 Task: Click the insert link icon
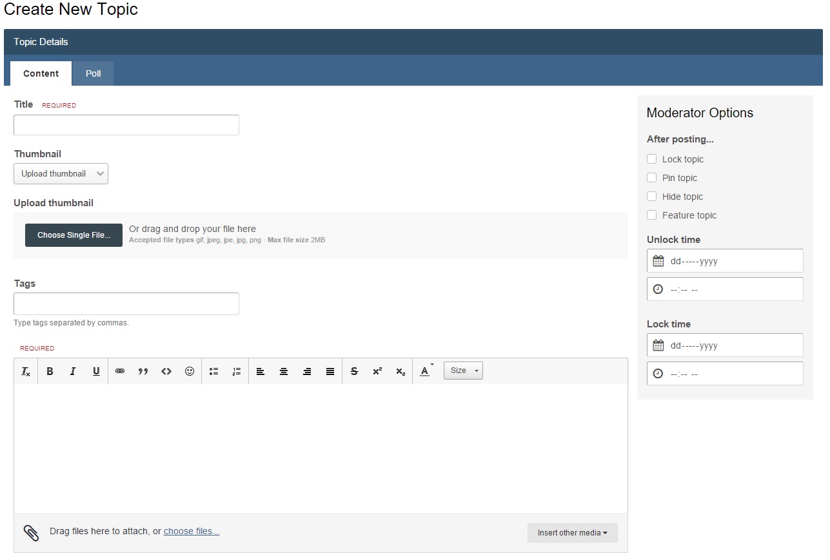120,371
